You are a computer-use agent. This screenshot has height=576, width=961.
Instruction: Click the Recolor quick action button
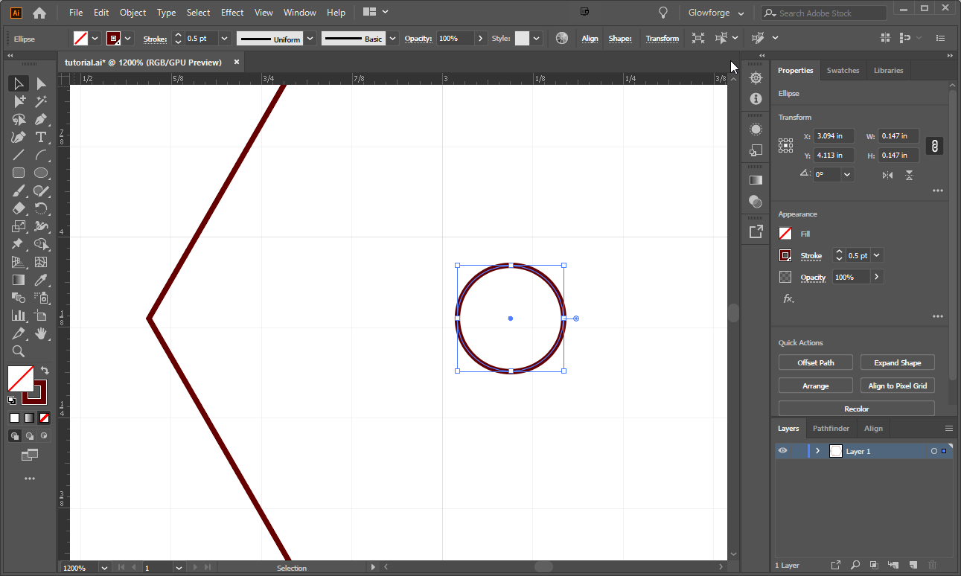pyautogui.click(x=857, y=409)
